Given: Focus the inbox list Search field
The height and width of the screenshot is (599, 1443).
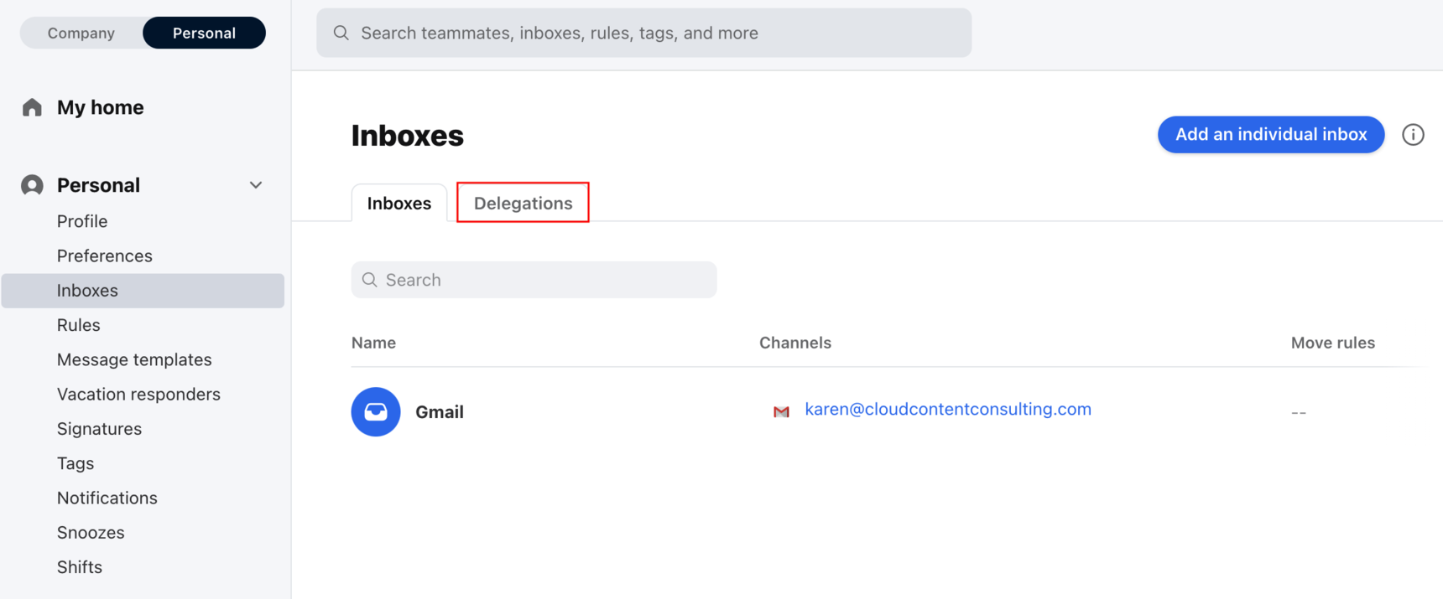Looking at the screenshot, I should [x=545, y=280].
